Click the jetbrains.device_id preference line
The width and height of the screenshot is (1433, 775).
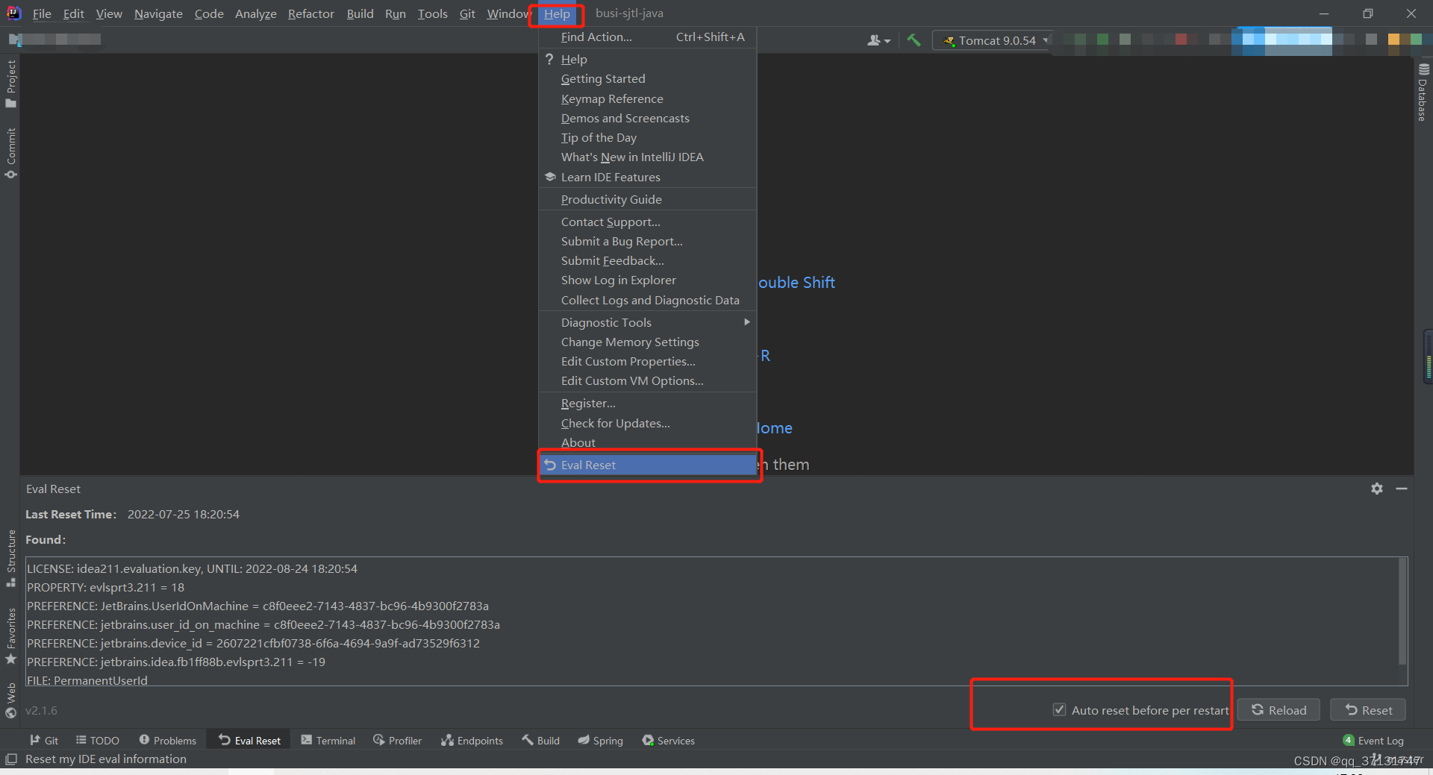(x=253, y=643)
